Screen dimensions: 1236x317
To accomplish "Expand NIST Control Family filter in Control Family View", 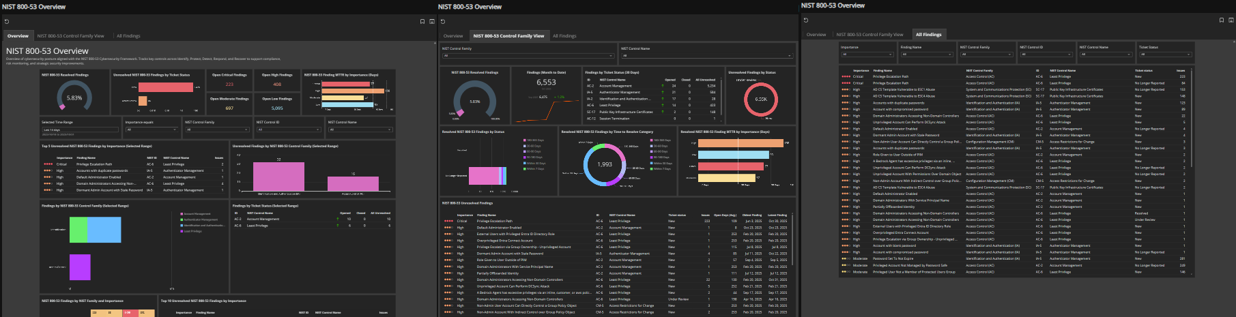I will (x=528, y=56).
